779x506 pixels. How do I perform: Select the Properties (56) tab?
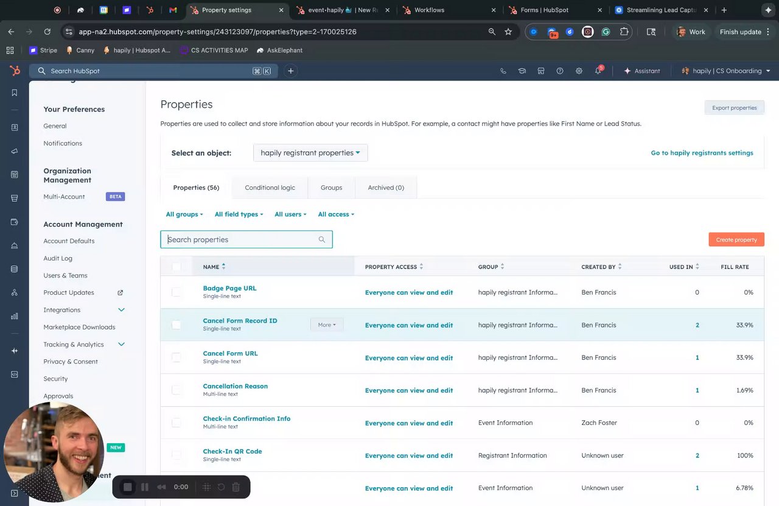[196, 188]
